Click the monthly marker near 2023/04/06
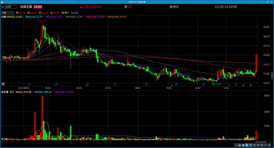 (29, 85)
